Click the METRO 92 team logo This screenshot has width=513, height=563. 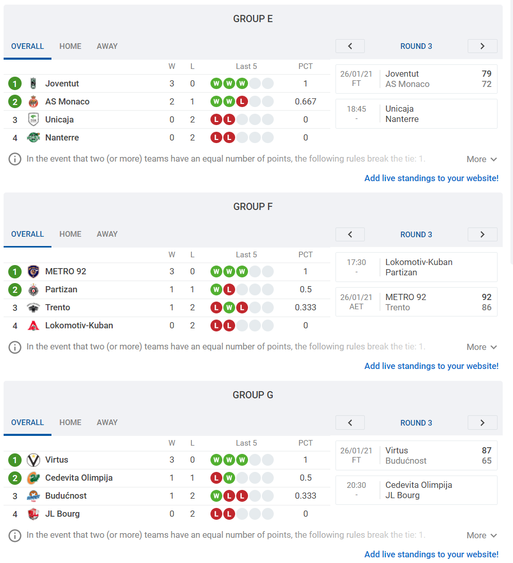coord(33,271)
